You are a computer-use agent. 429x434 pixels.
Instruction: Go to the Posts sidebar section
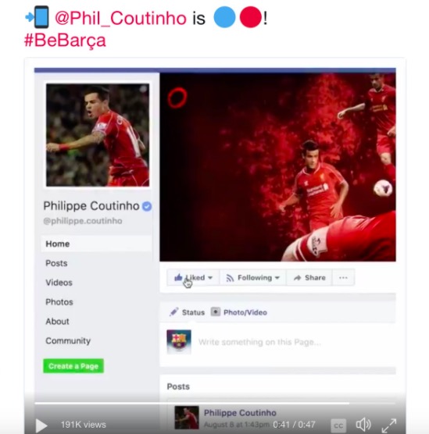coord(56,263)
